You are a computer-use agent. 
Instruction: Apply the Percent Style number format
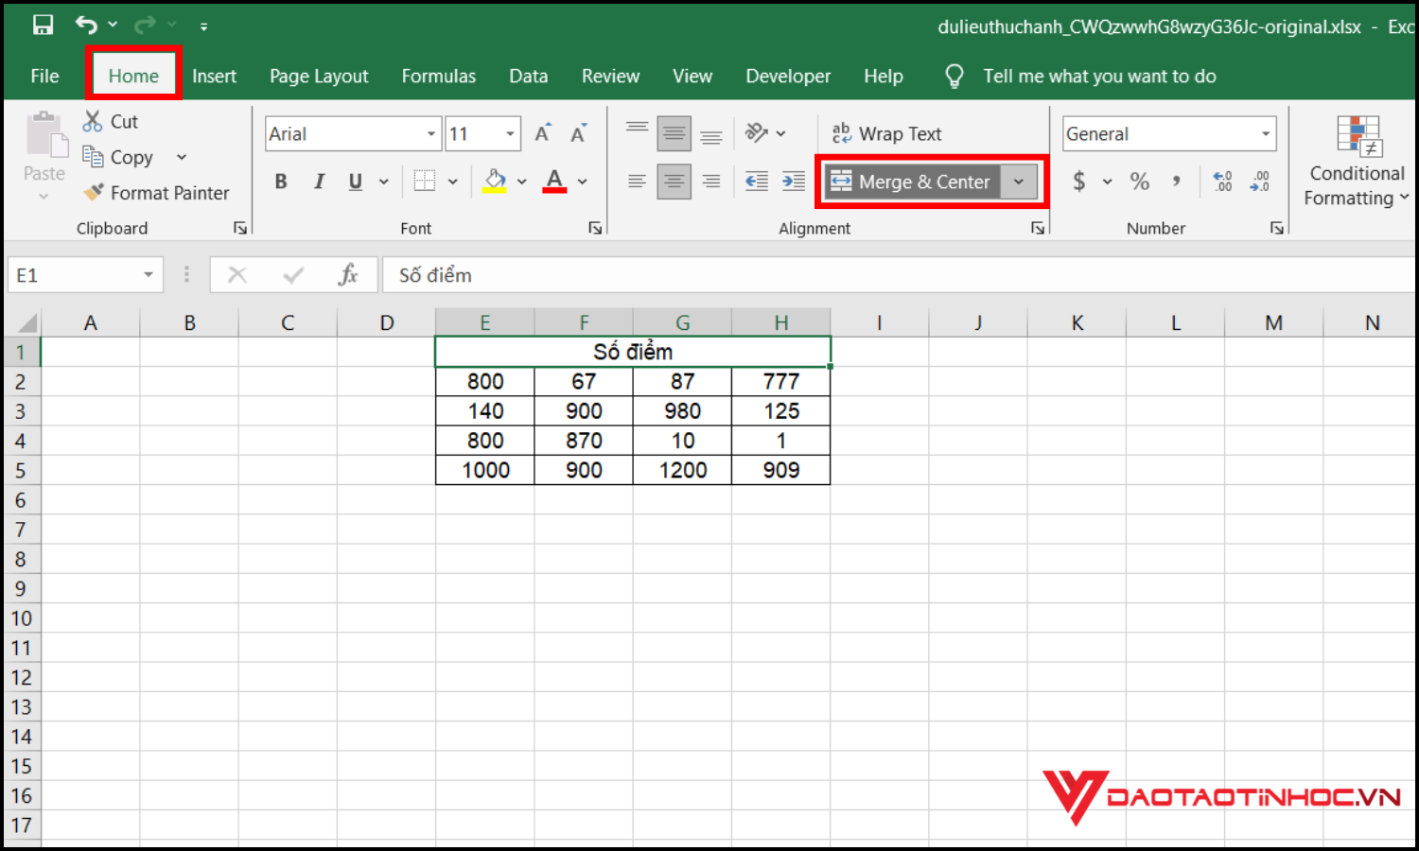tap(1140, 181)
